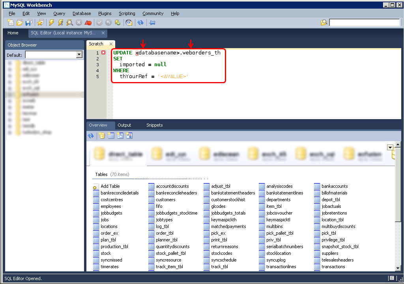This screenshot has height=284, width=404.
Task: Open the File menu
Action: coord(12,13)
